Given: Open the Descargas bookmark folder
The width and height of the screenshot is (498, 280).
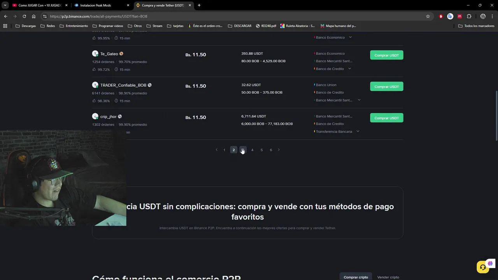Looking at the screenshot, I should (26, 26).
